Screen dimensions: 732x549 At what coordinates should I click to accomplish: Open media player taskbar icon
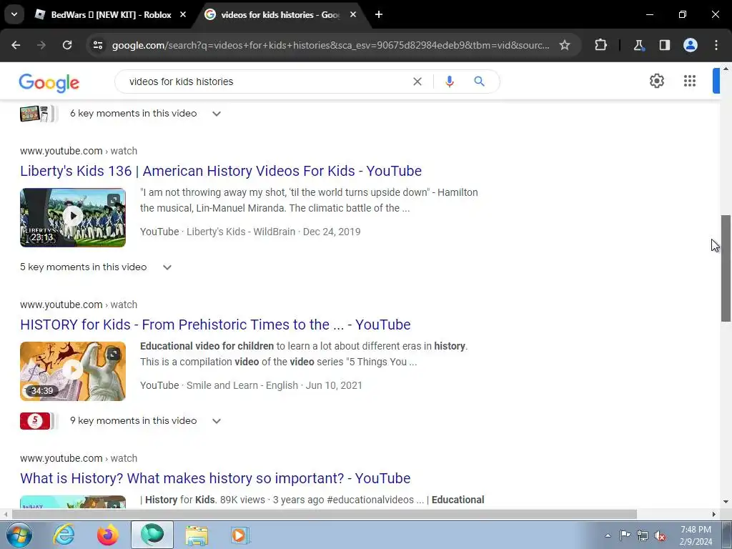[x=240, y=535]
